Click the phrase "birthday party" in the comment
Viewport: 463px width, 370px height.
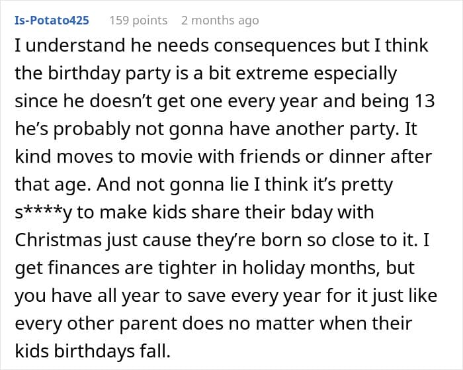tap(107, 74)
